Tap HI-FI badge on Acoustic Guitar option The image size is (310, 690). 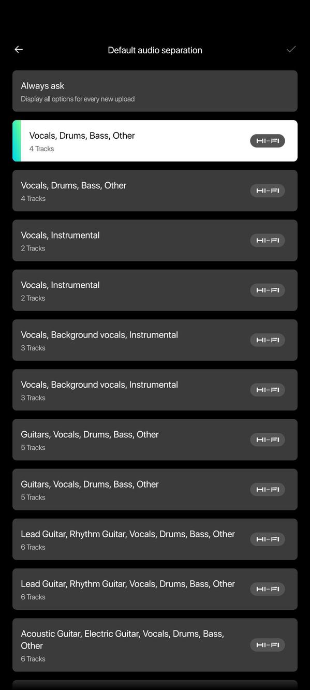[x=268, y=645]
